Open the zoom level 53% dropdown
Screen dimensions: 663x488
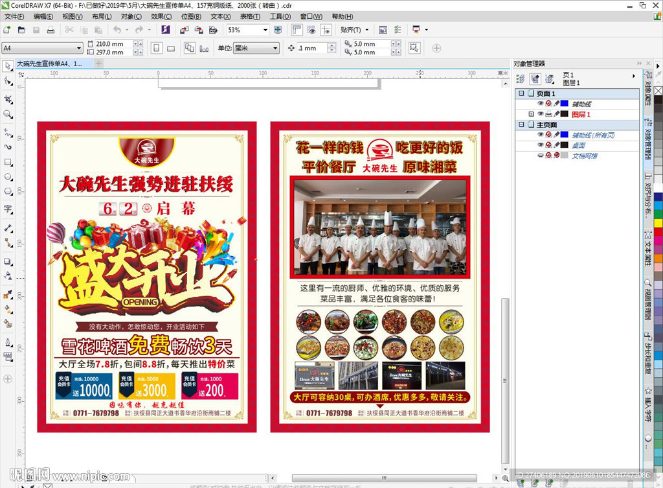[265, 30]
